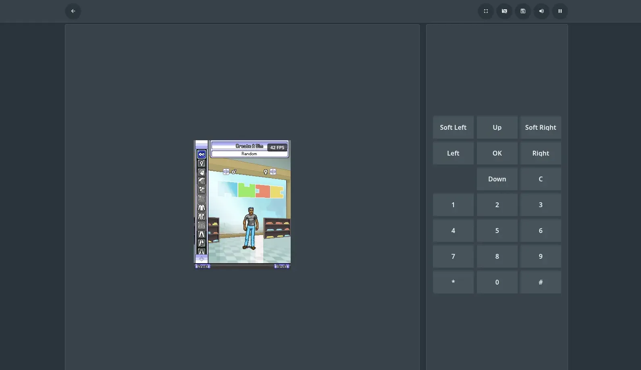Screen dimensions: 641x370
Task: Select the pants color icon
Action: tap(202, 243)
